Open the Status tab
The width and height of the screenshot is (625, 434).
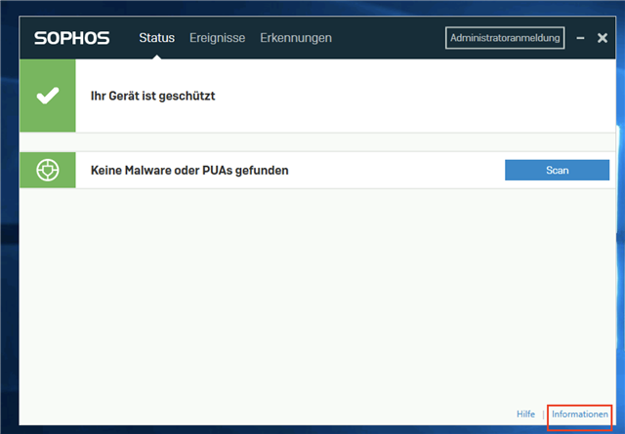click(x=156, y=38)
